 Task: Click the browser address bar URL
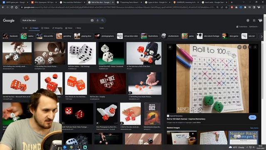coord(119,7)
